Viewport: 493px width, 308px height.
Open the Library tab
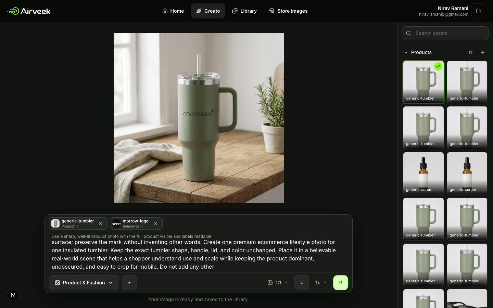244,11
